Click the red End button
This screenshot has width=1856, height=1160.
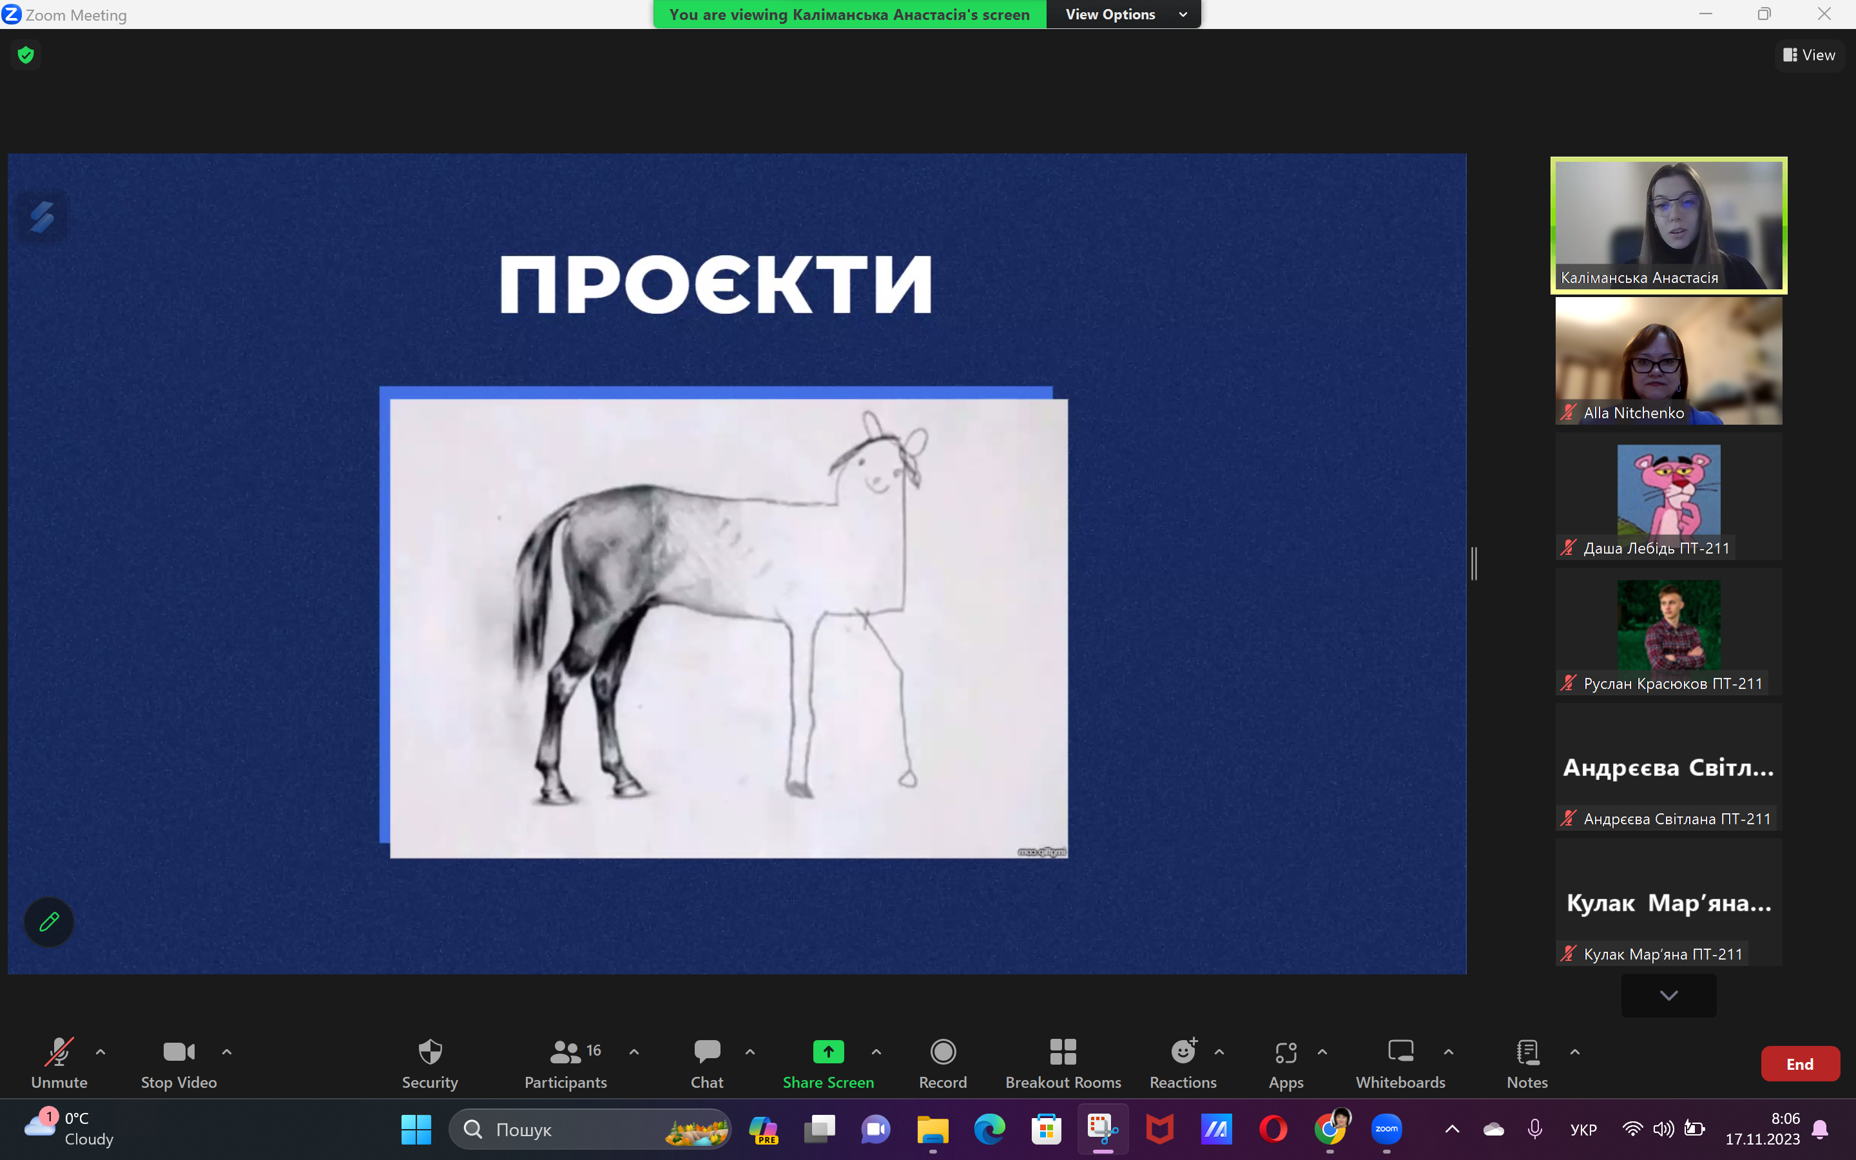pos(1799,1063)
